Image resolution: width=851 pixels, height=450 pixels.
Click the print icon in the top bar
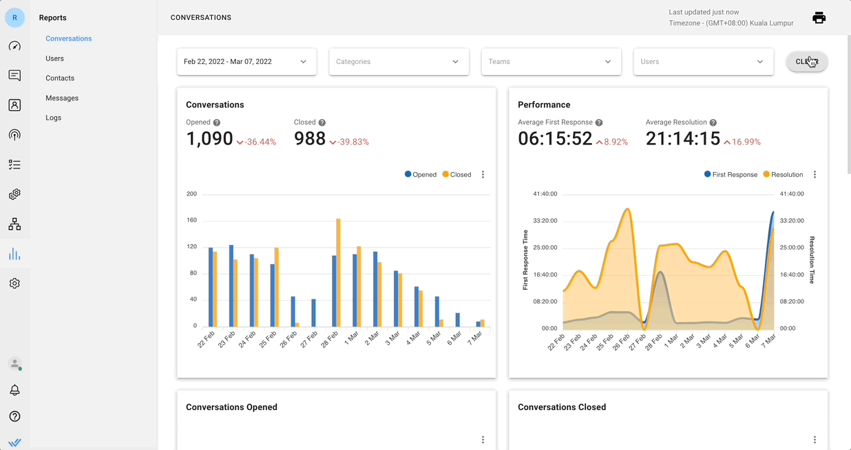(819, 17)
